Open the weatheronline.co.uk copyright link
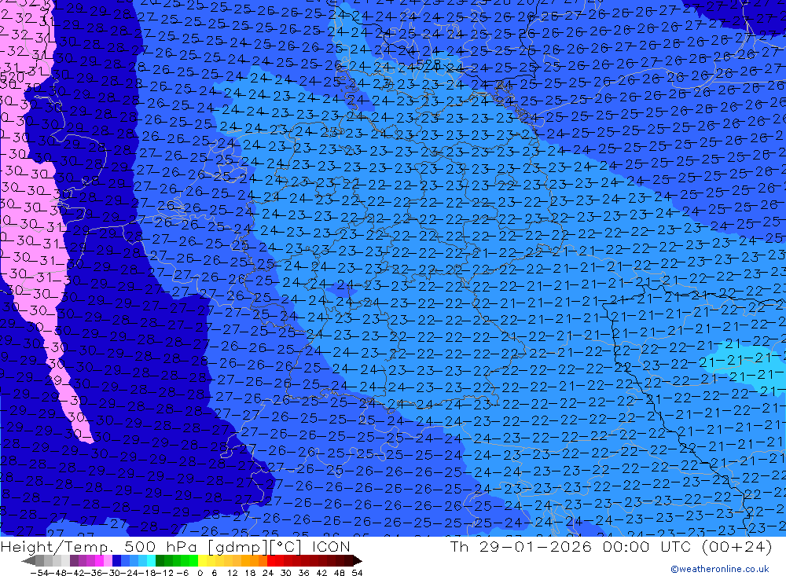This screenshot has width=786, height=576. (x=719, y=569)
